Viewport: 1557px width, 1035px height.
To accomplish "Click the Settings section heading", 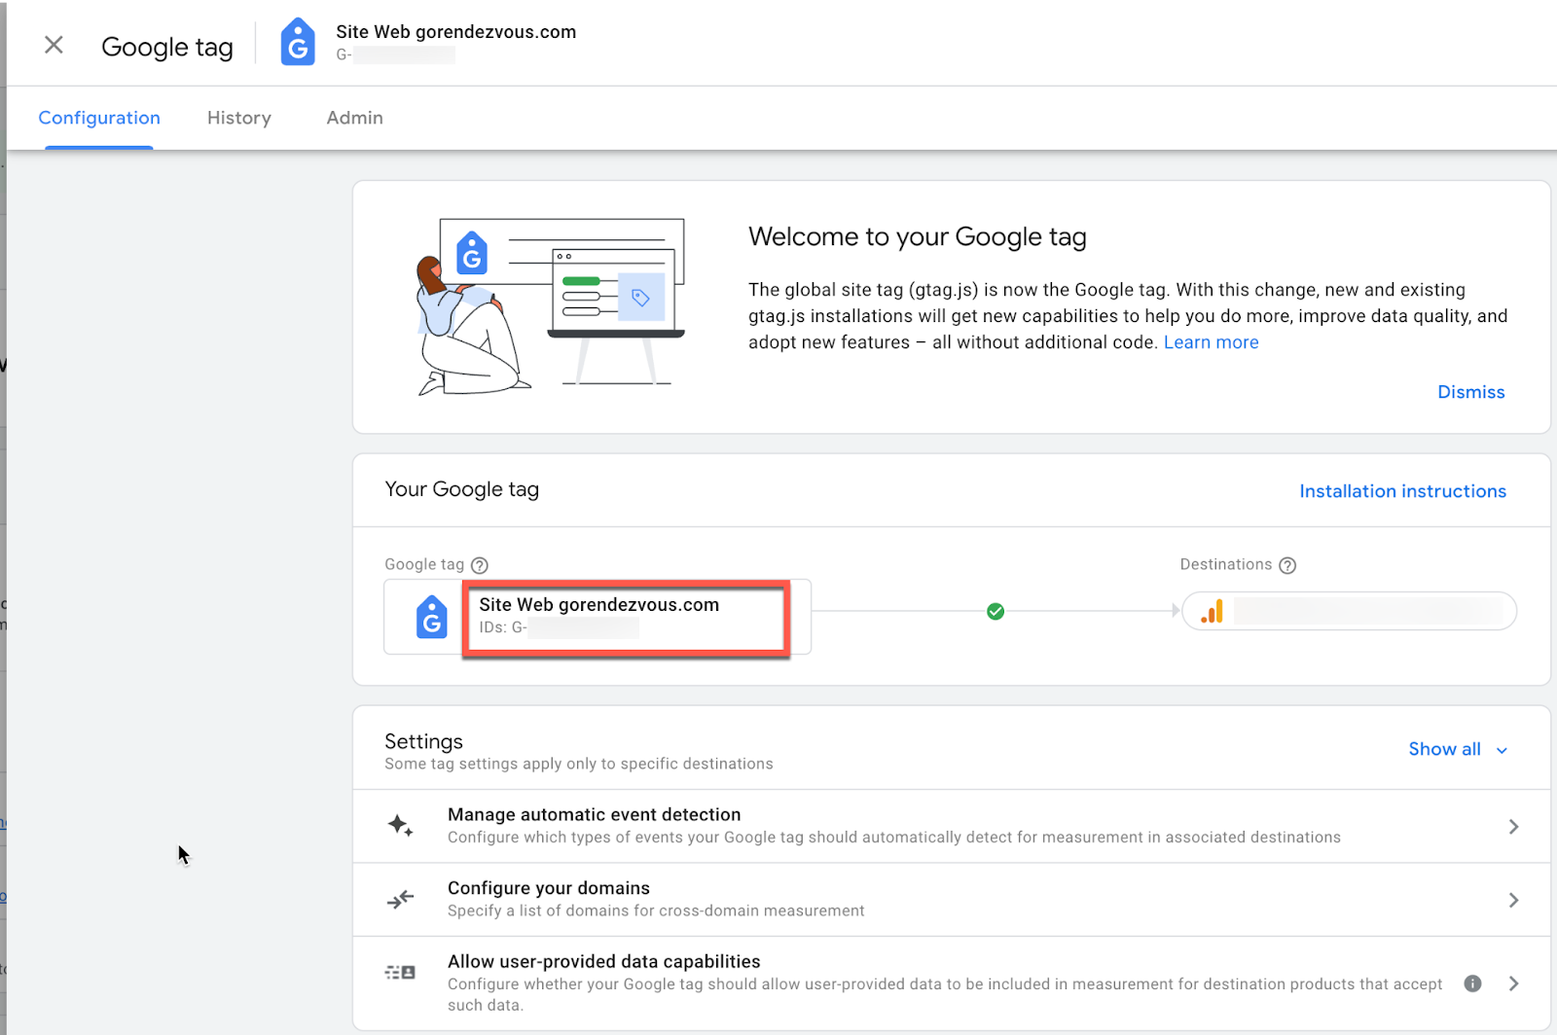I will tap(423, 741).
